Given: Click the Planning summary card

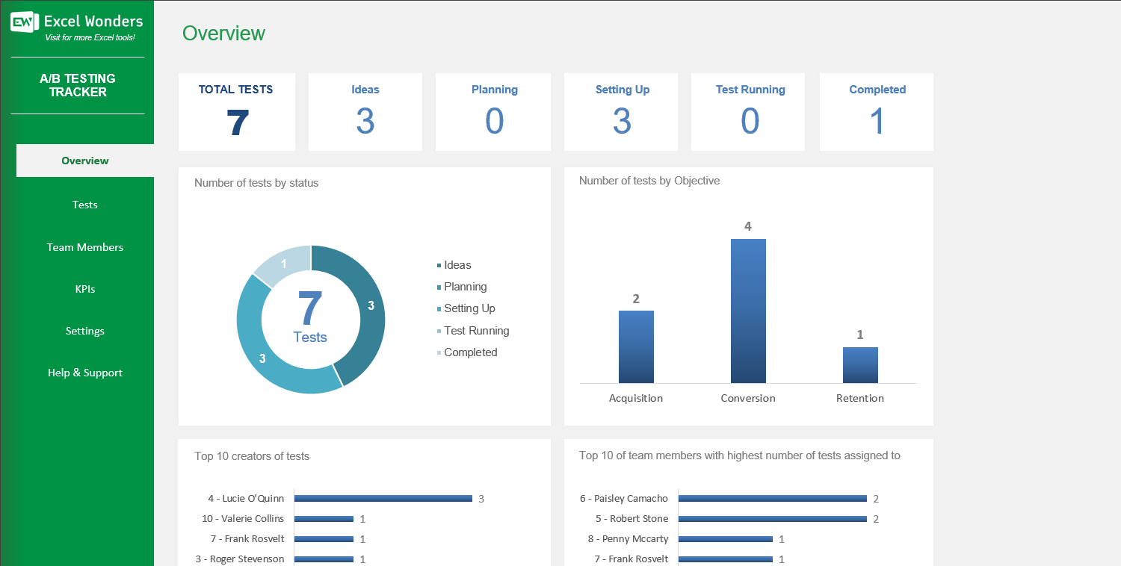Looking at the screenshot, I should pyautogui.click(x=493, y=111).
